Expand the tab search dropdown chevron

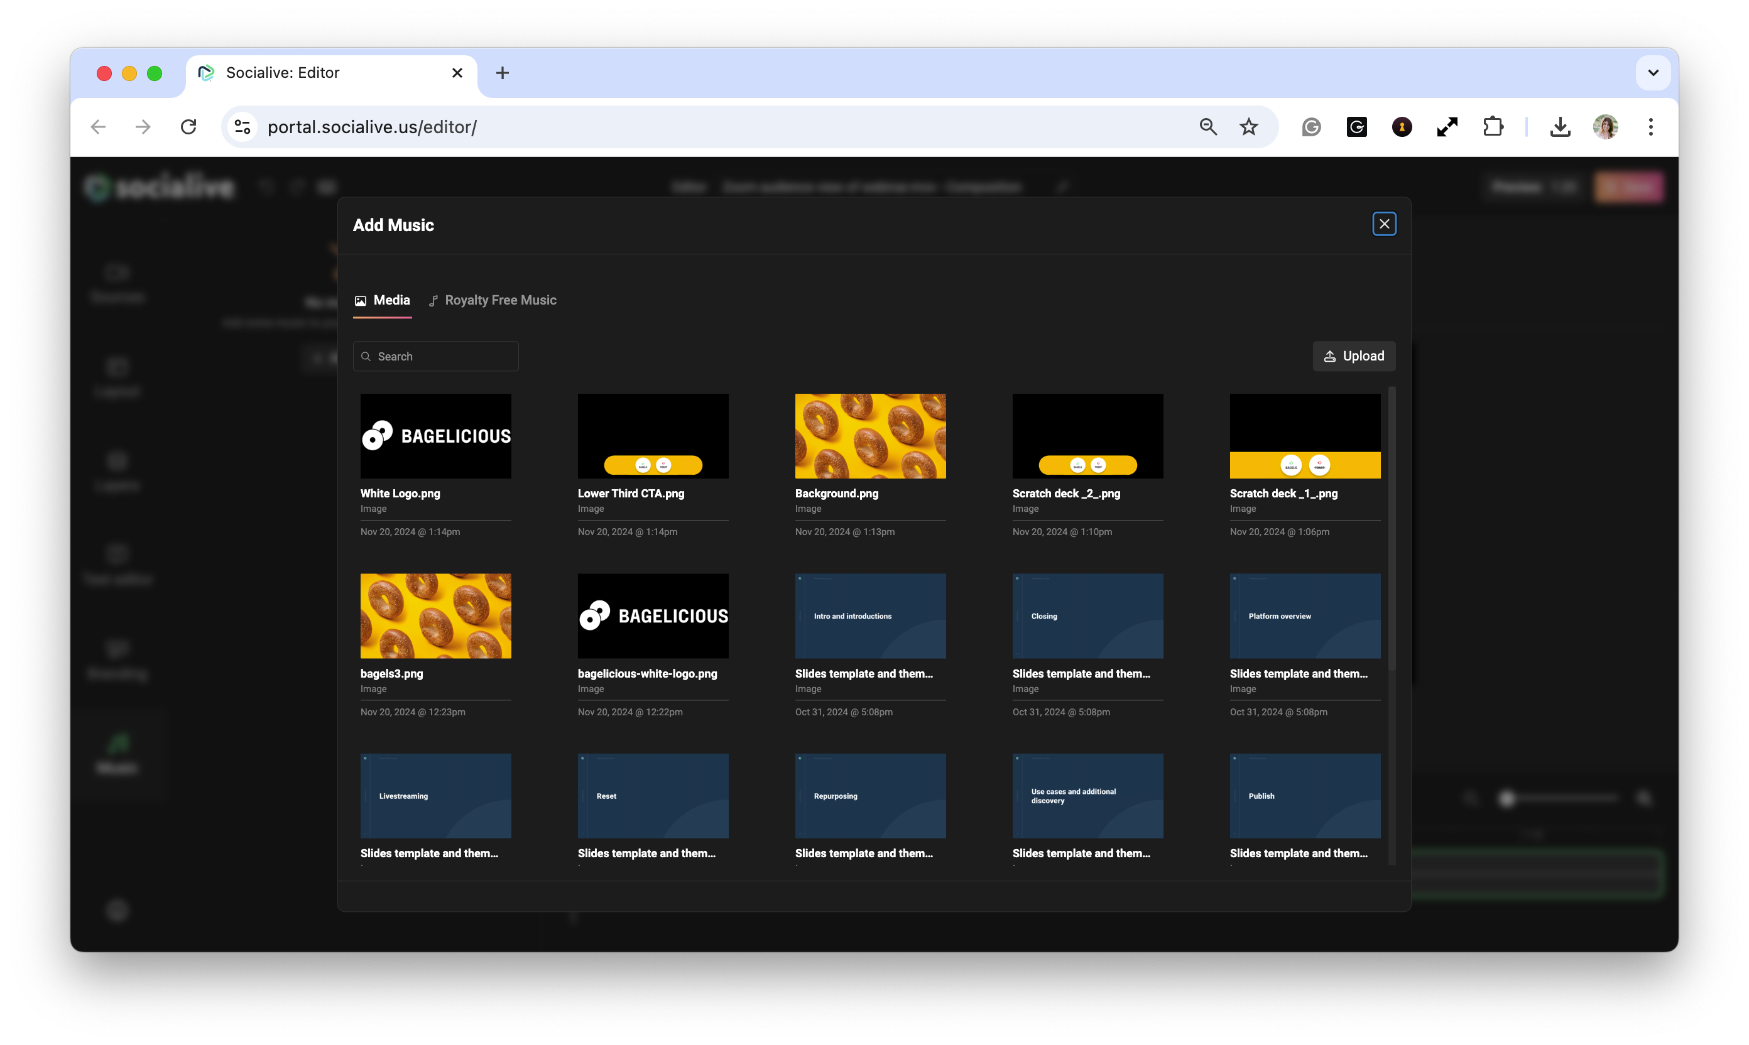pyautogui.click(x=1652, y=72)
